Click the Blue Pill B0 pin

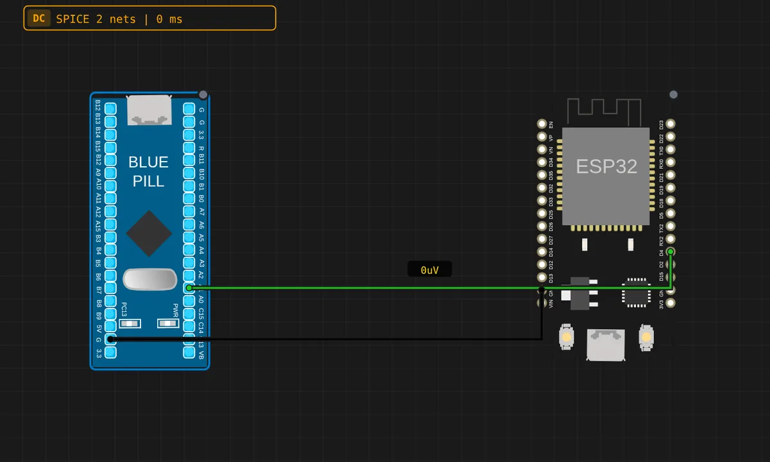click(x=189, y=198)
